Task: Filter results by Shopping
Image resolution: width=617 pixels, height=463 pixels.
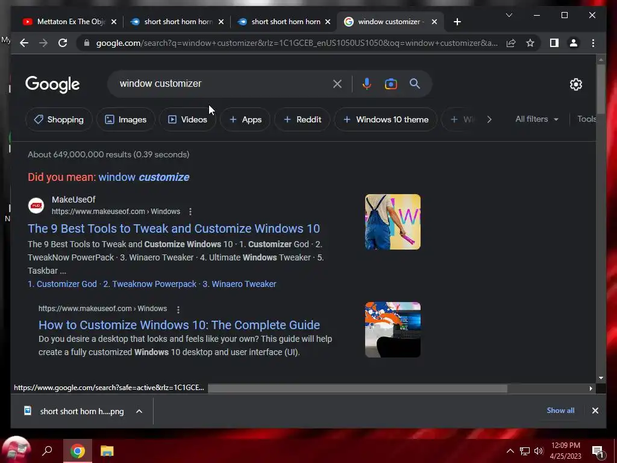Action: [x=58, y=119]
